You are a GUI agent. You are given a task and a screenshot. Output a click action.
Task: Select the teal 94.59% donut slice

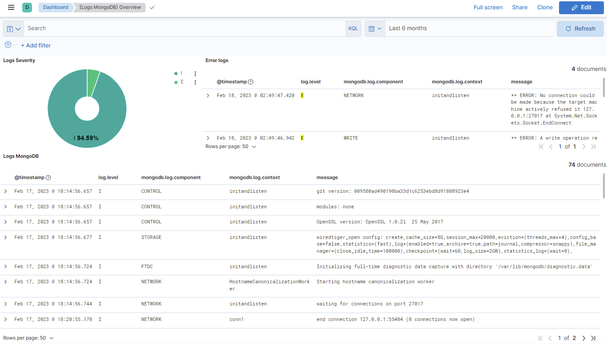point(87,137)
